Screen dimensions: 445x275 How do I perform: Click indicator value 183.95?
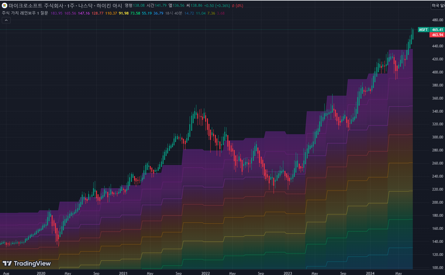[57, 13]
